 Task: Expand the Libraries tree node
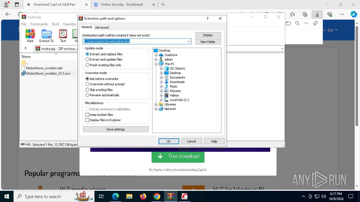156,104
